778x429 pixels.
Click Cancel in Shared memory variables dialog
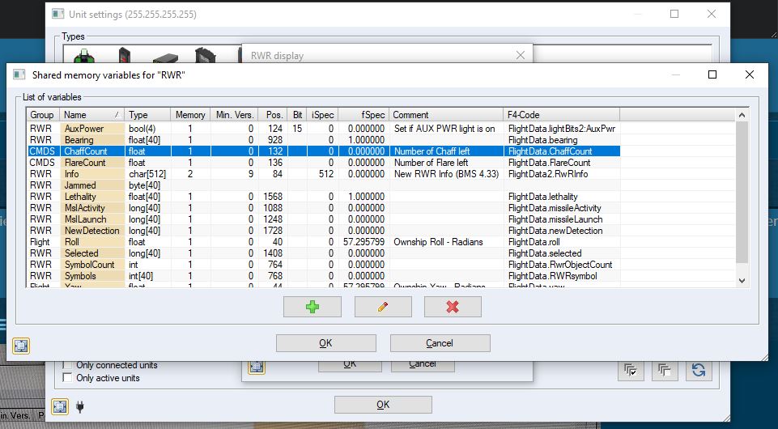point(440,343)
